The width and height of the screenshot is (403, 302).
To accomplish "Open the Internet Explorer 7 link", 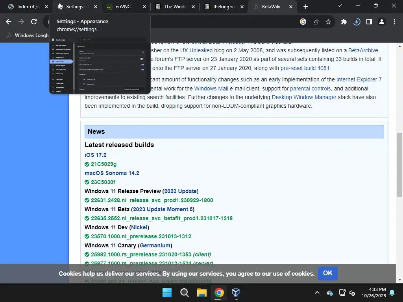I will tap(359, 79).
